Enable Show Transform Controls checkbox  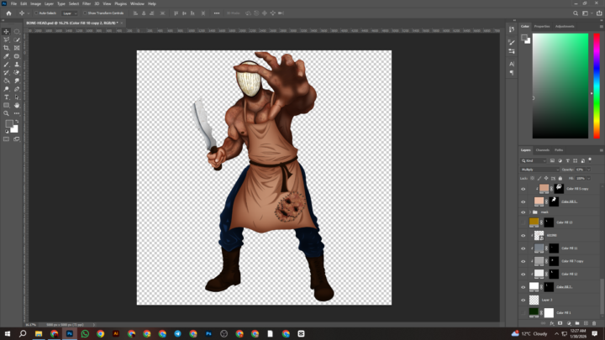coord(86,13)
